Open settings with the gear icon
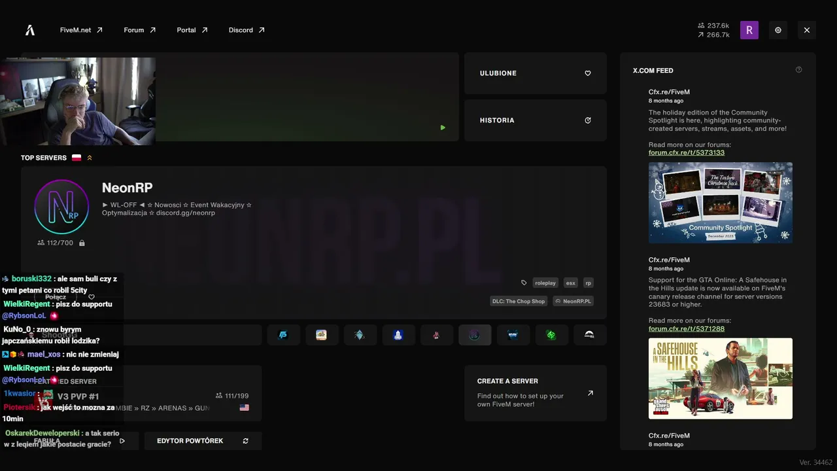 (778, 30)
